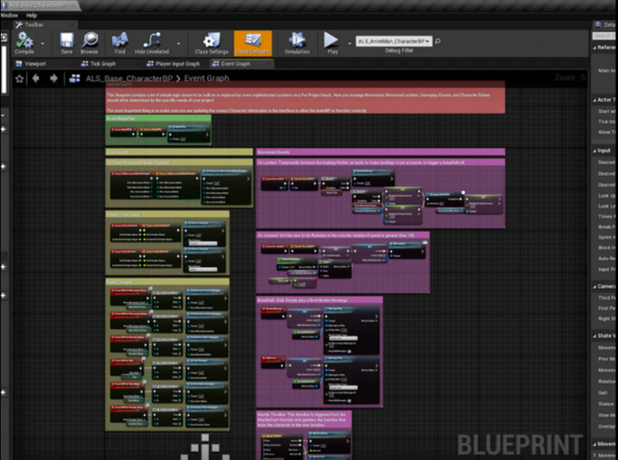
Task: Open the Compile options dropdown arrow
Action: (42, 43)
